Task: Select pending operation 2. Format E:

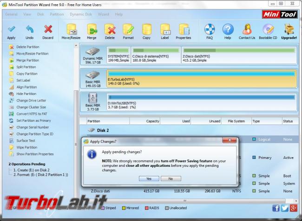Action: click(x=40, y=175)
